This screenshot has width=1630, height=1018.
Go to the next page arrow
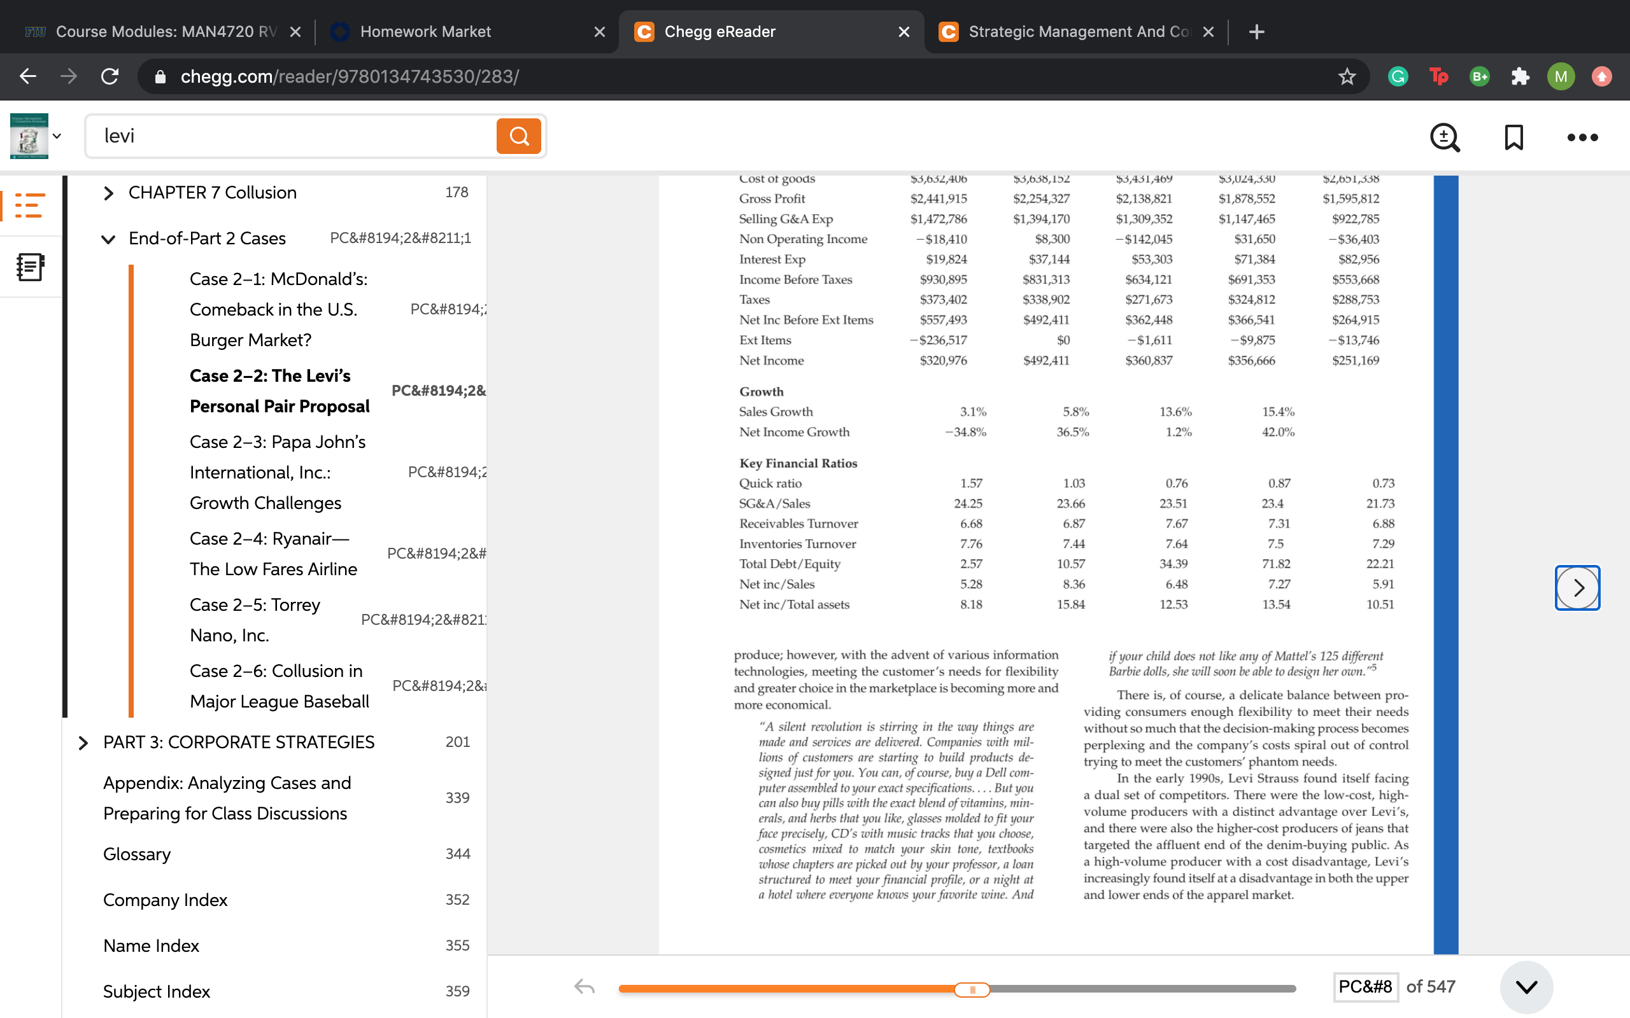[x=1577, y=588]
